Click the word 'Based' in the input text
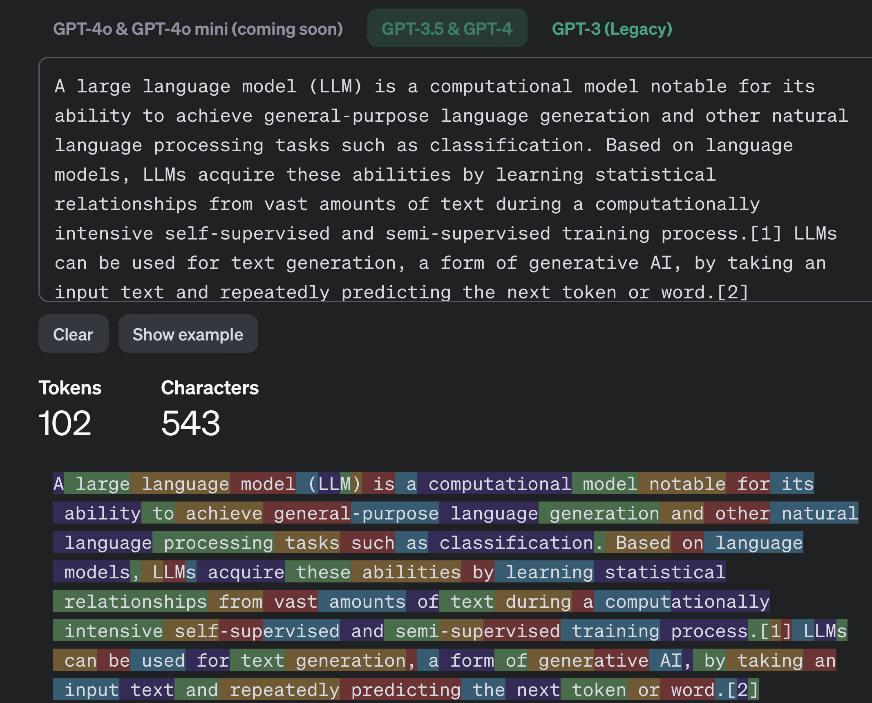Screen dimensions: 872x703 [633, 146]
